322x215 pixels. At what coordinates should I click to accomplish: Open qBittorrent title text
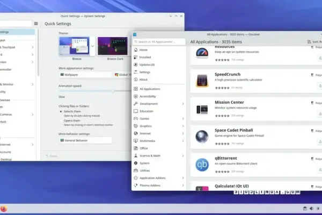coord(226,158)
